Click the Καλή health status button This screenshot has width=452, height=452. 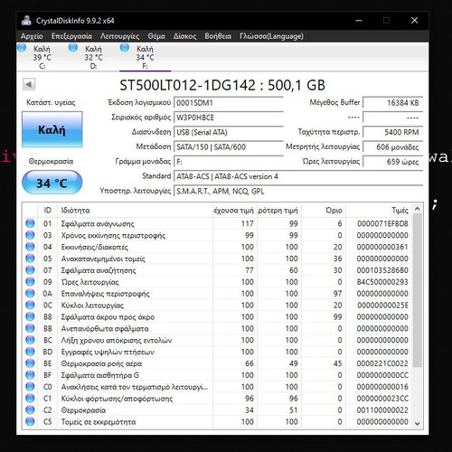pos(52,129)
